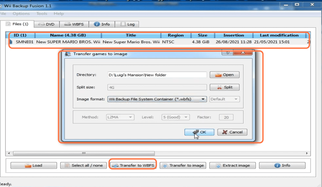The height and width of the screenshot is (187, 322).
Task: Open the Default dropdown beside image format
Action: pos(225,99)
